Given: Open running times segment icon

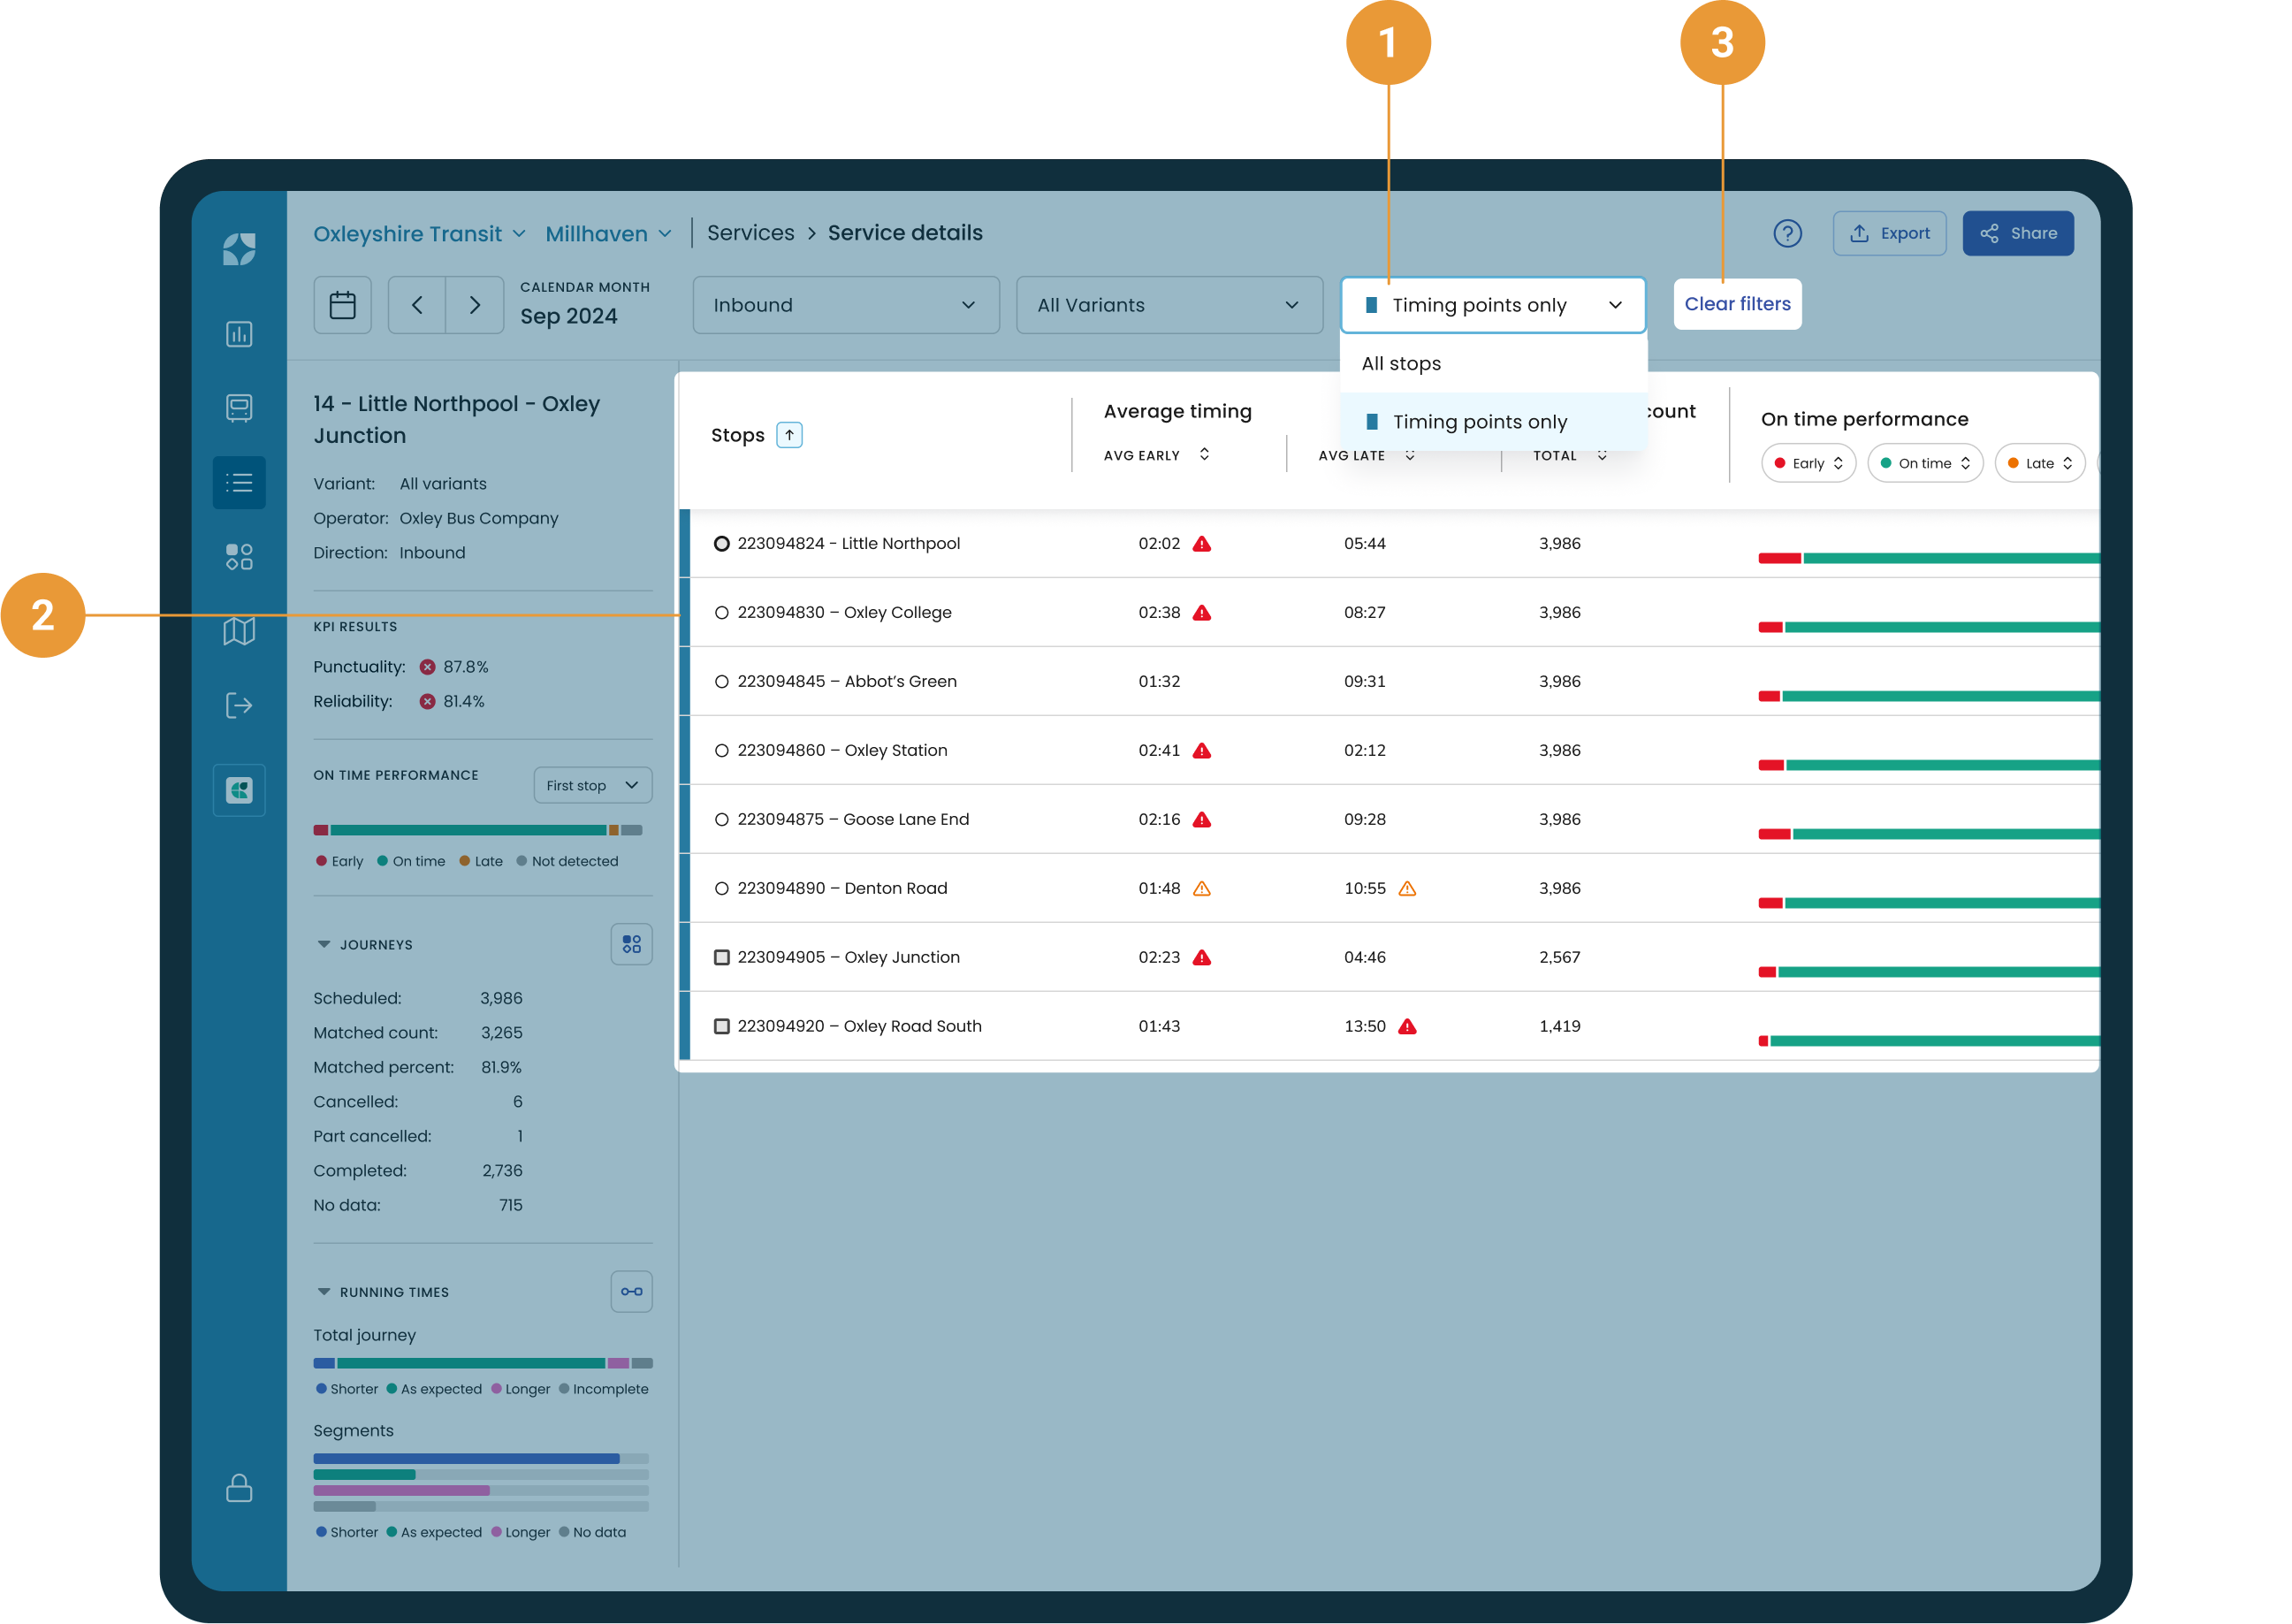Looking at the screenshot, I should pos(631,1291).
